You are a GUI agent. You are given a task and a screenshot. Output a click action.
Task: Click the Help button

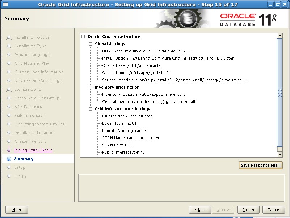click(16, 210)
